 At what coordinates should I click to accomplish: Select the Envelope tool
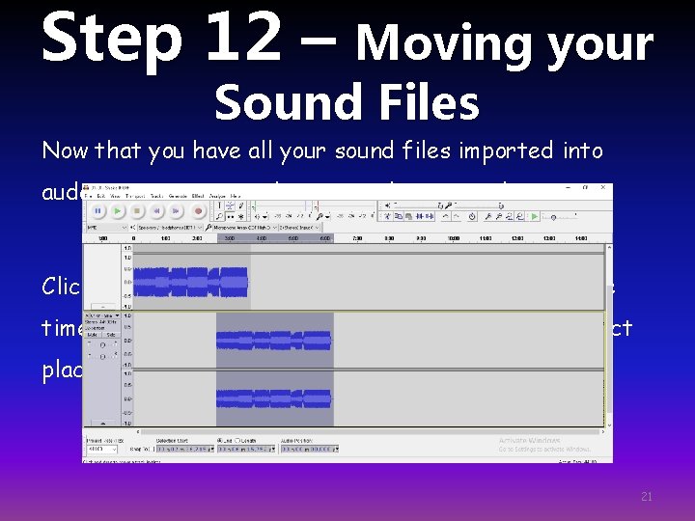pyautogui.click(x=230, y=206)
